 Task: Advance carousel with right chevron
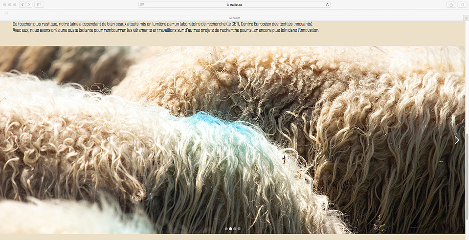coord(457,140)
